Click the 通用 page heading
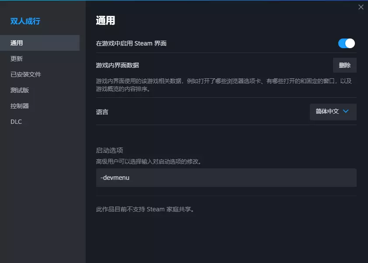 105,21
